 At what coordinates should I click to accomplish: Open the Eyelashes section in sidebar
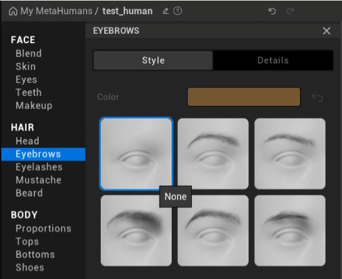point(39,167)
